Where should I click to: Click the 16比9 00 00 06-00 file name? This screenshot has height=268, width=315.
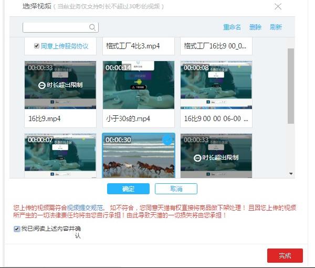(x=216, y=118)
